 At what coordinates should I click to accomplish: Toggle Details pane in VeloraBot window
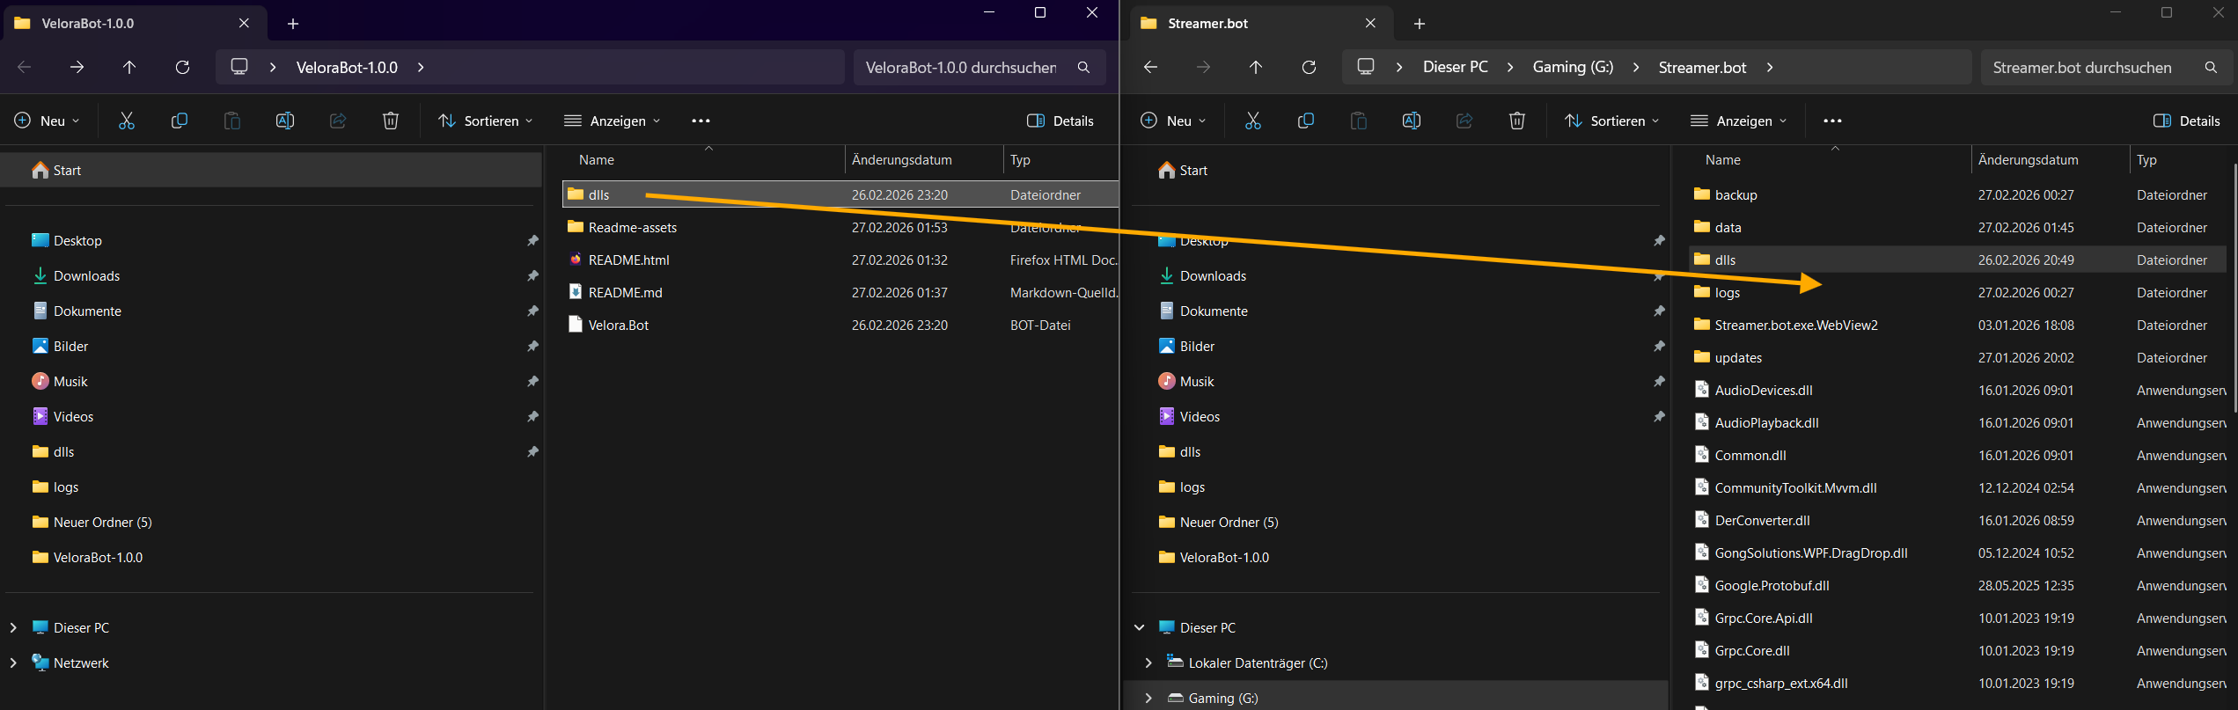pyautogui.click(x=1060, y=121)
